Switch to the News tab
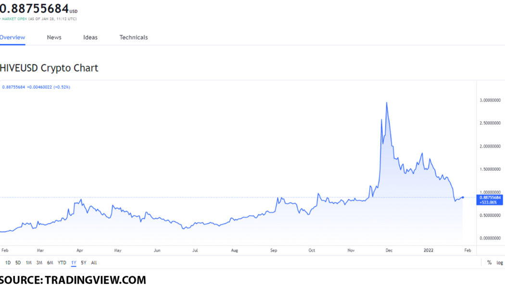The height and width of the screenshot is (288, 505). (54, 37)
